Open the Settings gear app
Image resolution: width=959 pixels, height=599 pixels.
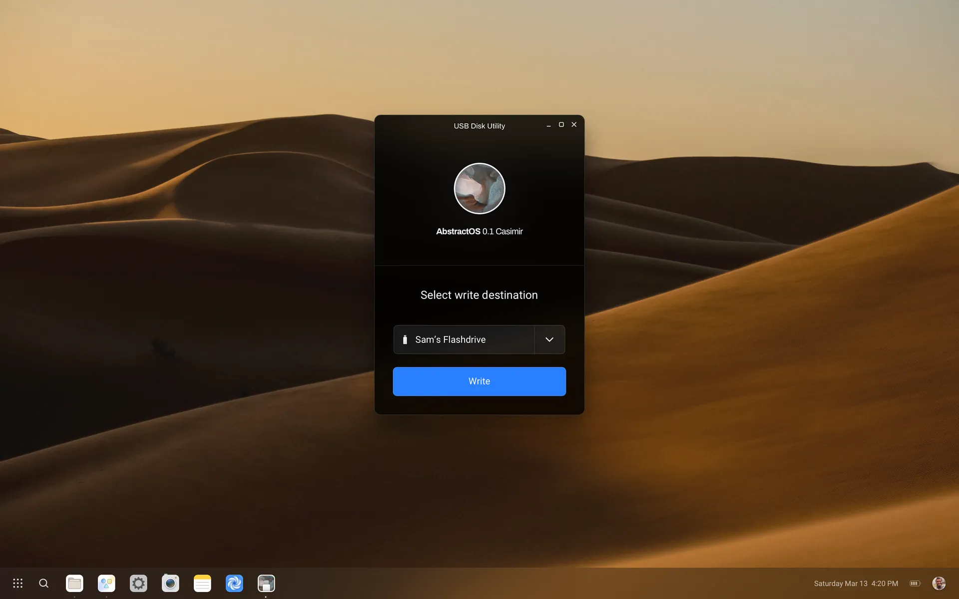(138, 583)
